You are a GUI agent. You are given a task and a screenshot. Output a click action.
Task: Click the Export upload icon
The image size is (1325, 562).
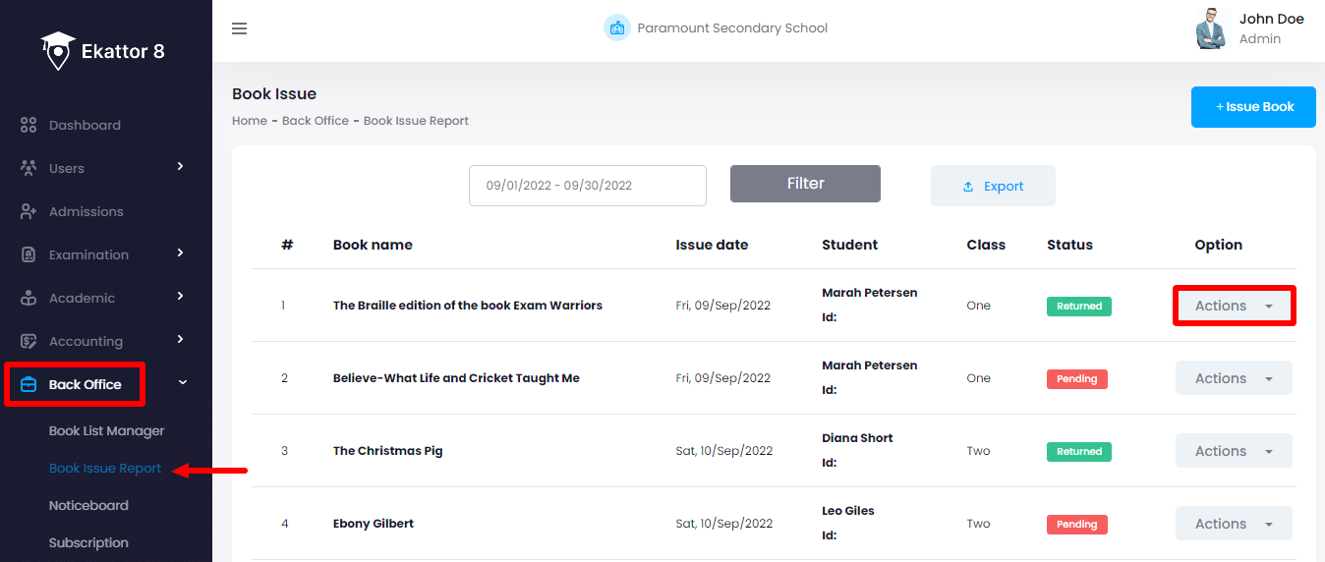[x=968, y=187]
